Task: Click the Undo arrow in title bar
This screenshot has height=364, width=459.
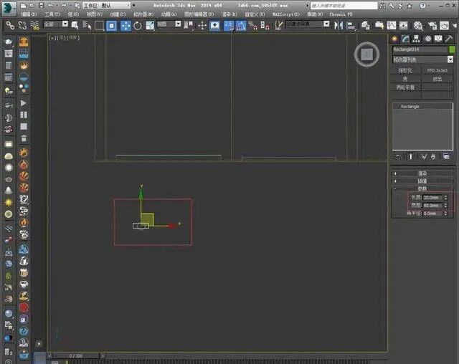Action: click(x=50, y=5)
